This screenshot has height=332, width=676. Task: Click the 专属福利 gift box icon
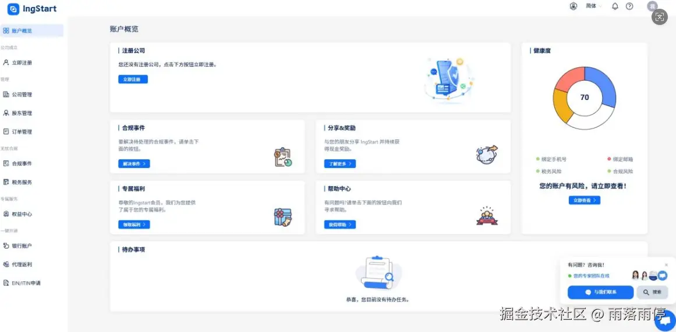point(283,217)
